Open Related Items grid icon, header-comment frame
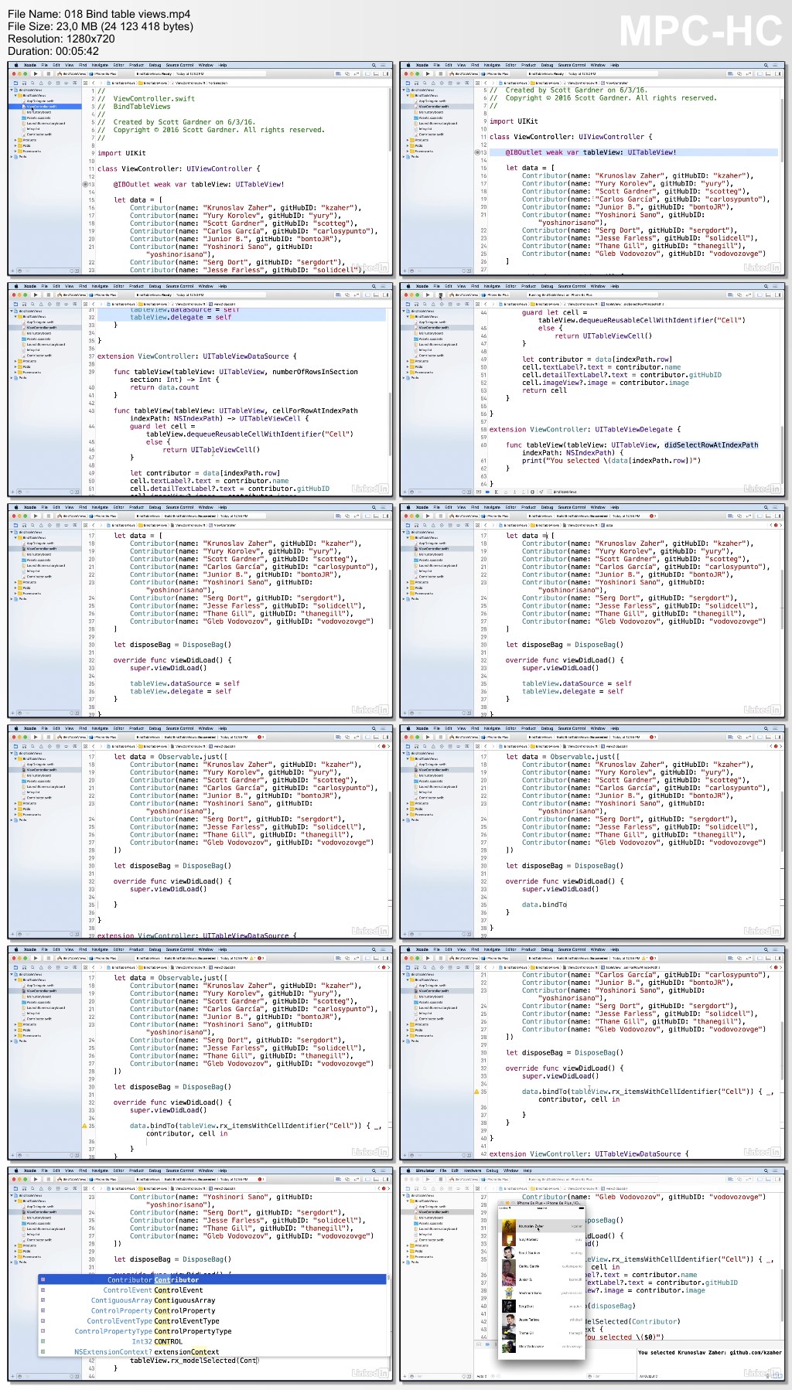 point(85,83)
